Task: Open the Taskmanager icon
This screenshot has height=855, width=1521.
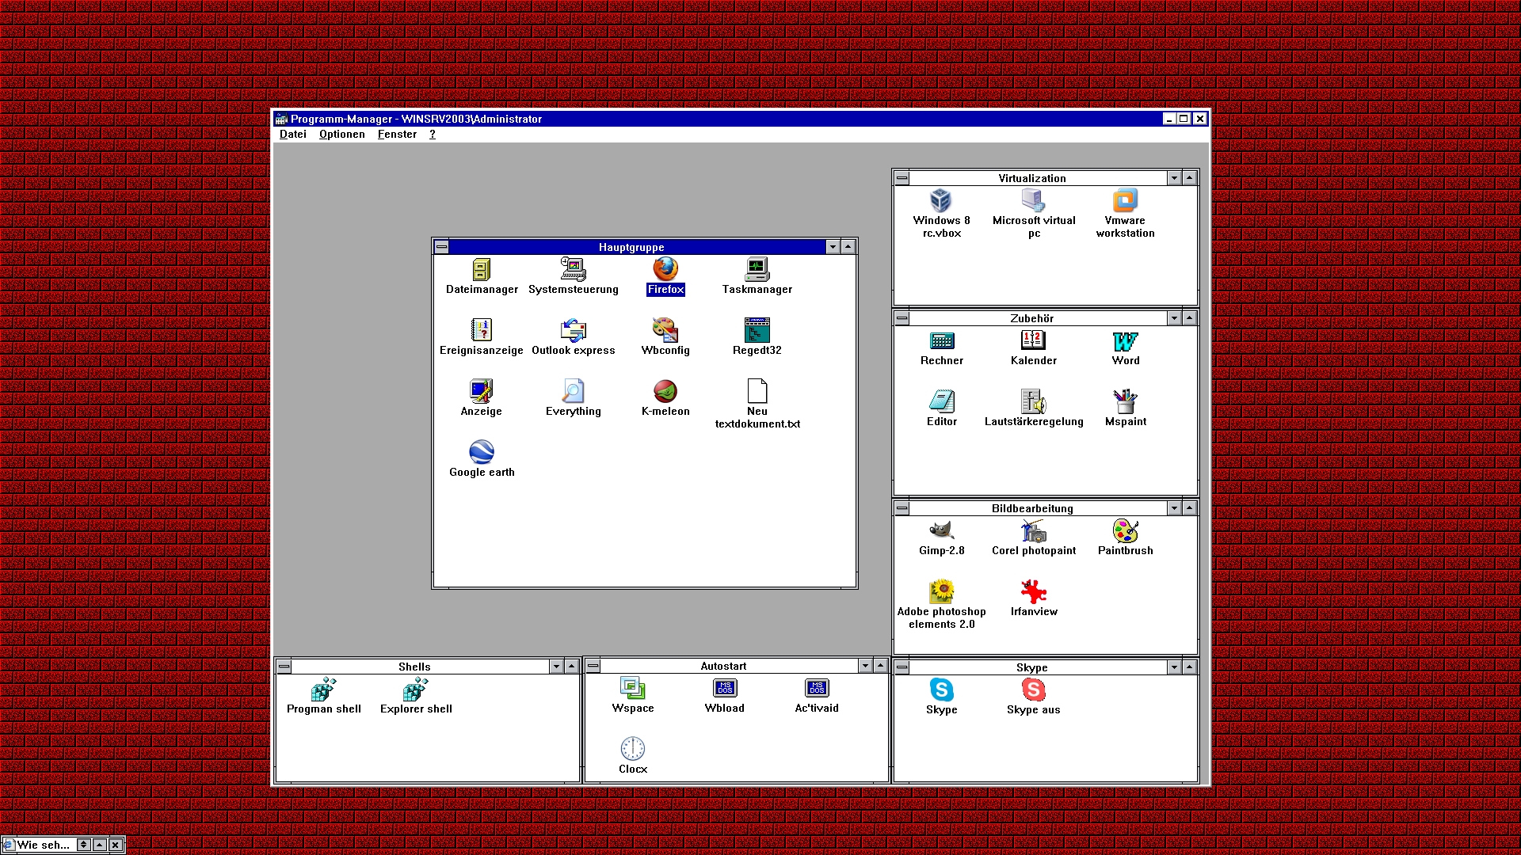Action: [x=757, y=270]
